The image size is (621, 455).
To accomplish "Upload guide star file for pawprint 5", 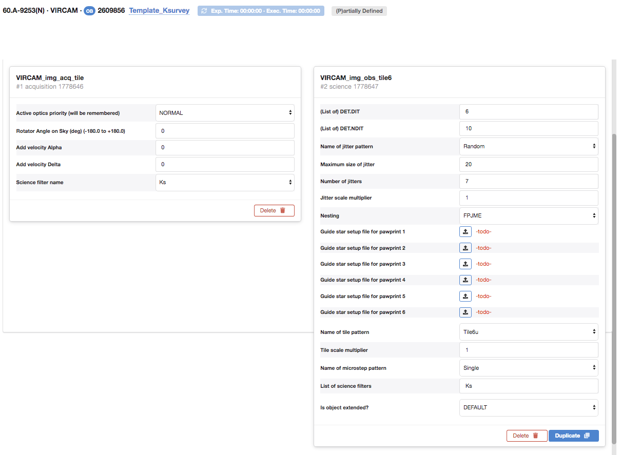I will click(465, 296).
